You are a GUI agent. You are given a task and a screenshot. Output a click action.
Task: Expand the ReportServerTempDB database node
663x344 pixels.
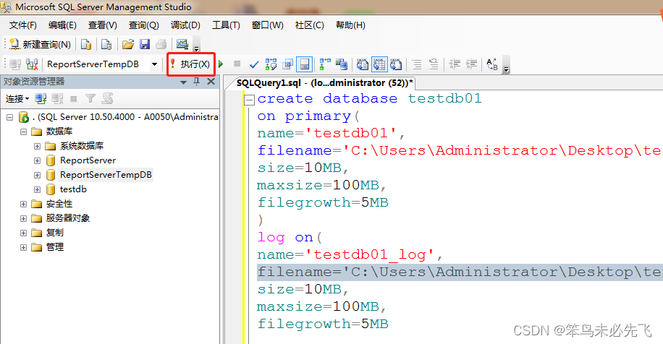coord(37,175)
